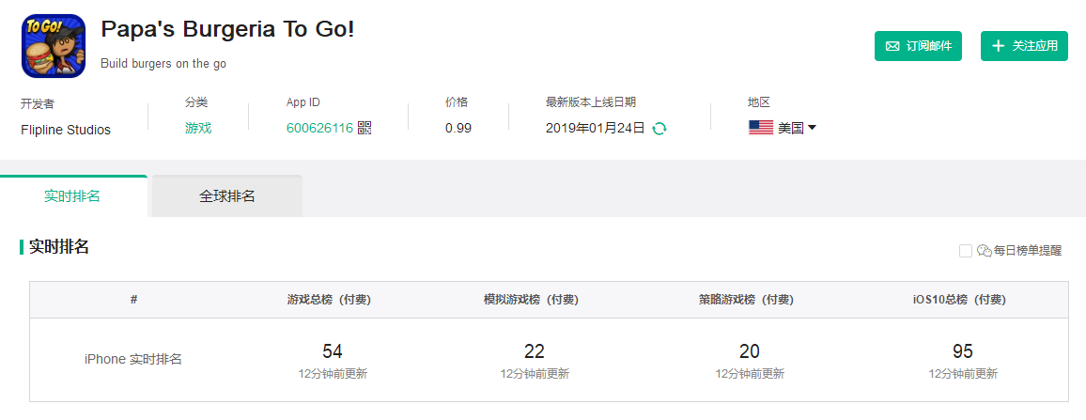Click the rank value 20
Image resolution: width=1086 pixels, height=420 pixels.
750,350
